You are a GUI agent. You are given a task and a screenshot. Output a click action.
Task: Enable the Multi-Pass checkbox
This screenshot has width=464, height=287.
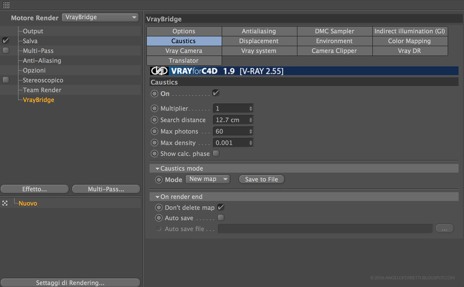6,50
